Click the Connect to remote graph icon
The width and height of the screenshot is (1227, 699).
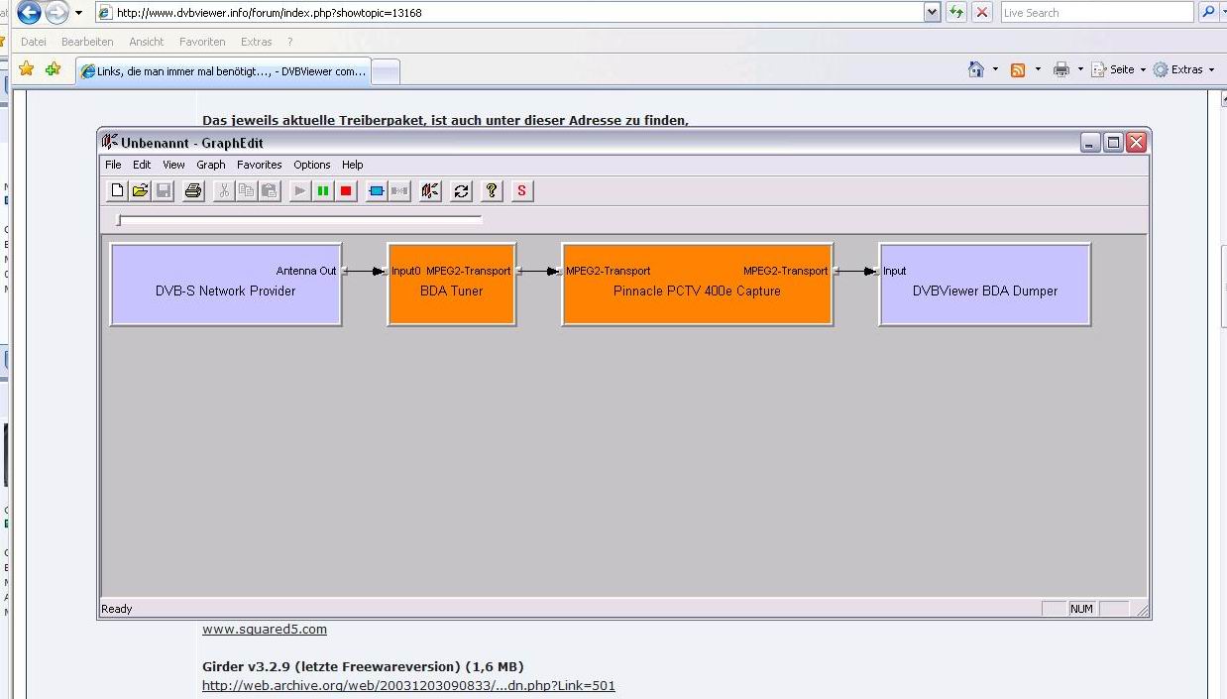429,191
